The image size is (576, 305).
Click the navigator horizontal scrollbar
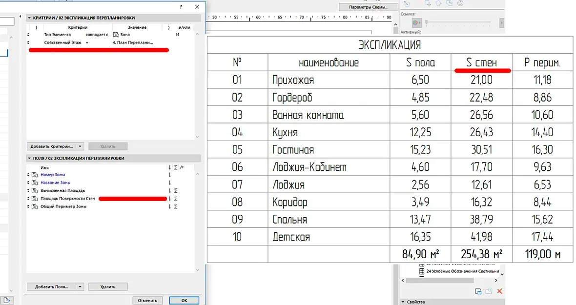(x=440, y=281)
